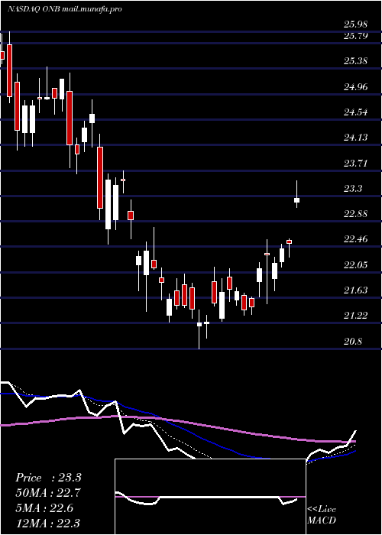Select the 25.38 price level label
The height and width of the screenshot is (535, 382).
356,61
